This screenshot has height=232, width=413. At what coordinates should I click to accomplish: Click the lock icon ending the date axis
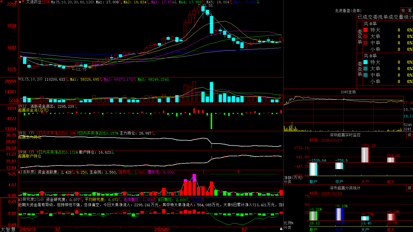281,229
